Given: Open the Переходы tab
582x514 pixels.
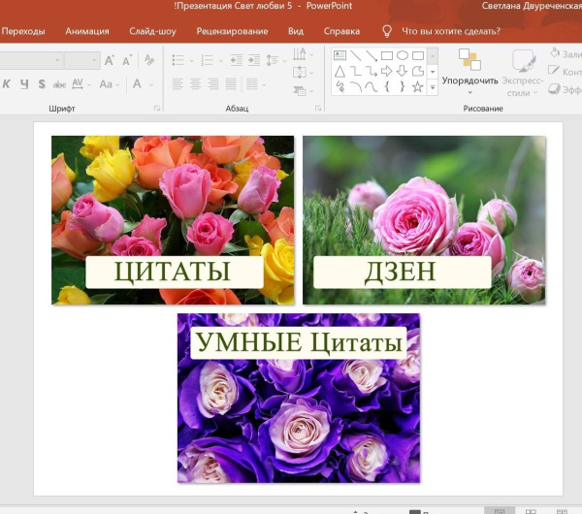Looking at the screenshot, I should click(23, 31).
